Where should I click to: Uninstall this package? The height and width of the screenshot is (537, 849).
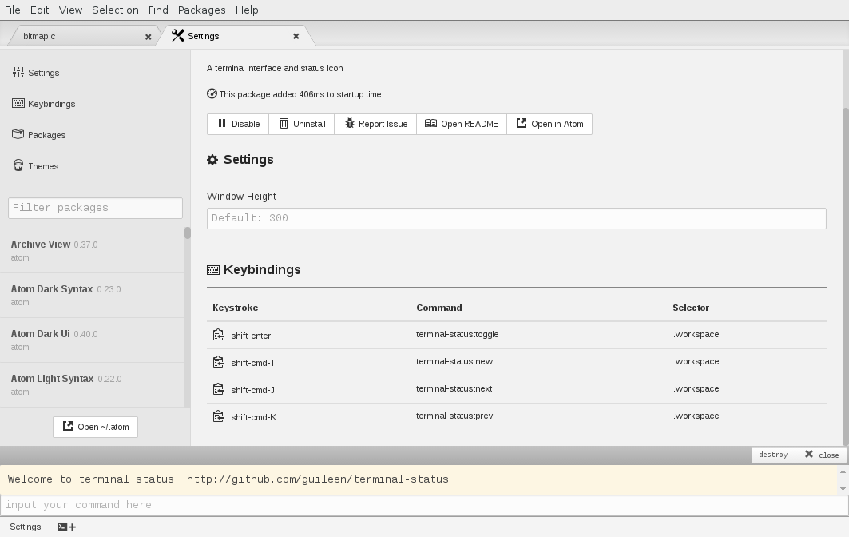(302, 124)
